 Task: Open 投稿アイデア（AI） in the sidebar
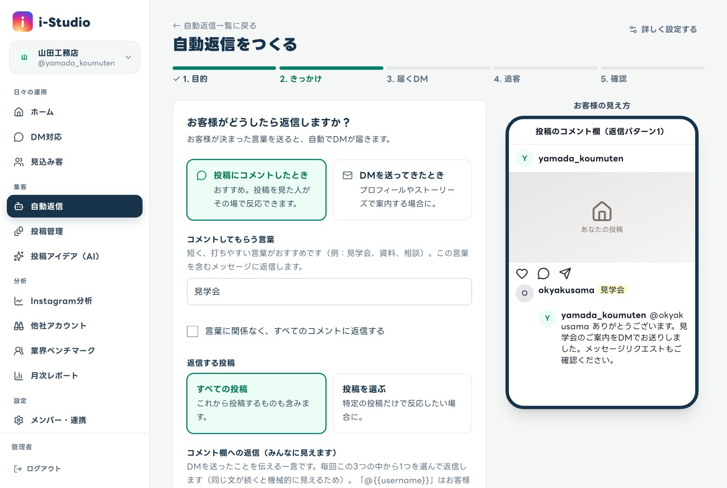pyautogui.click(x=75, y=256)
